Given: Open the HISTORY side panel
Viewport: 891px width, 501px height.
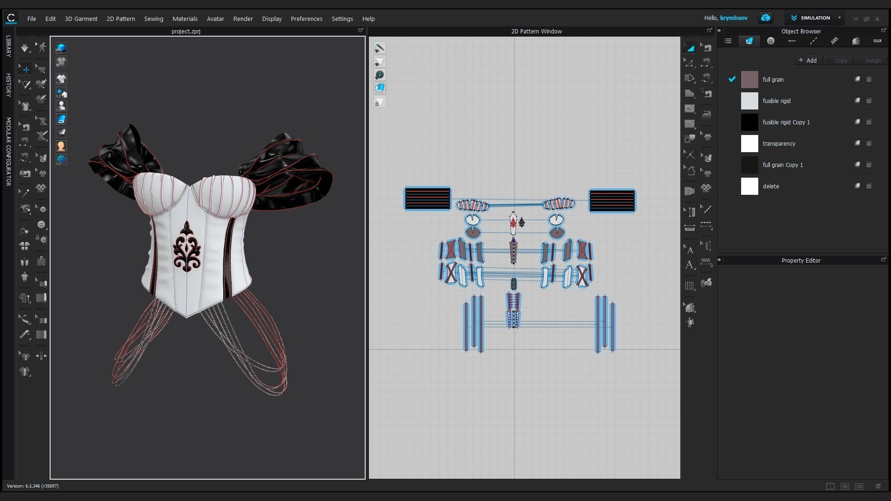Looking at the screenshot, I should (8, 85).
